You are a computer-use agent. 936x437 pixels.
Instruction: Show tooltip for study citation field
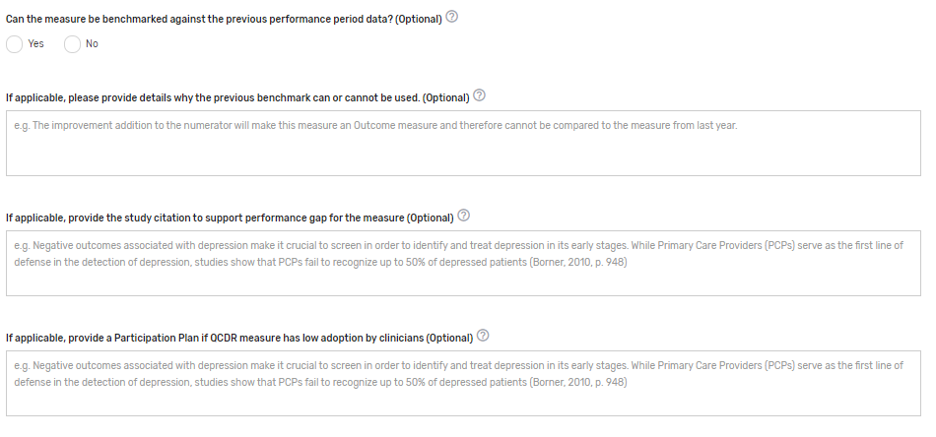coord(464,216)
